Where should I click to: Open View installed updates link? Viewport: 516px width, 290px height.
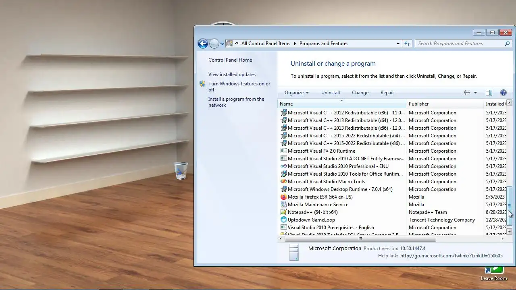232,75
